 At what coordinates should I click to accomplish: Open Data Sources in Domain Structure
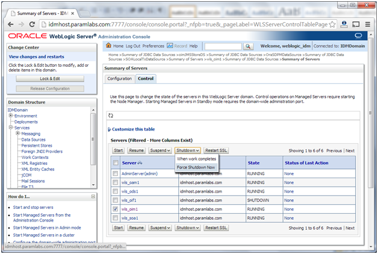coord(33,140)
